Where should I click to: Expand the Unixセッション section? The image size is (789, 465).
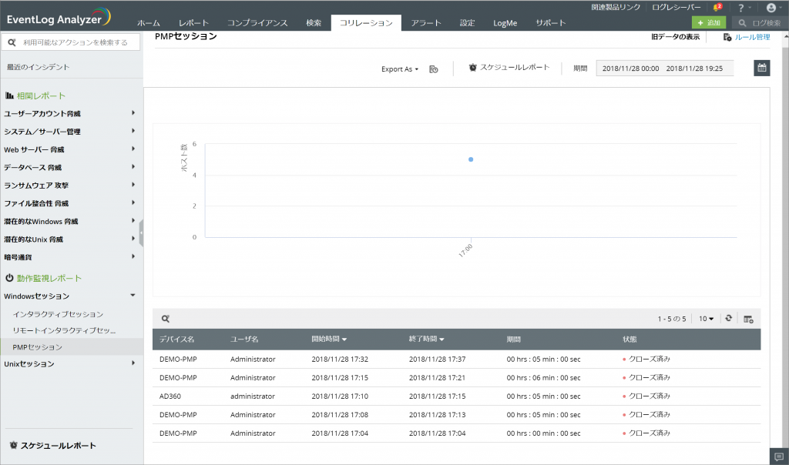click(x=133, y=363)
